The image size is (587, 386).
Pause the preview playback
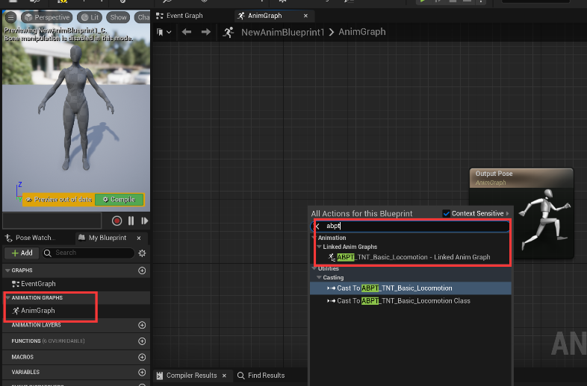pos(131,221)
